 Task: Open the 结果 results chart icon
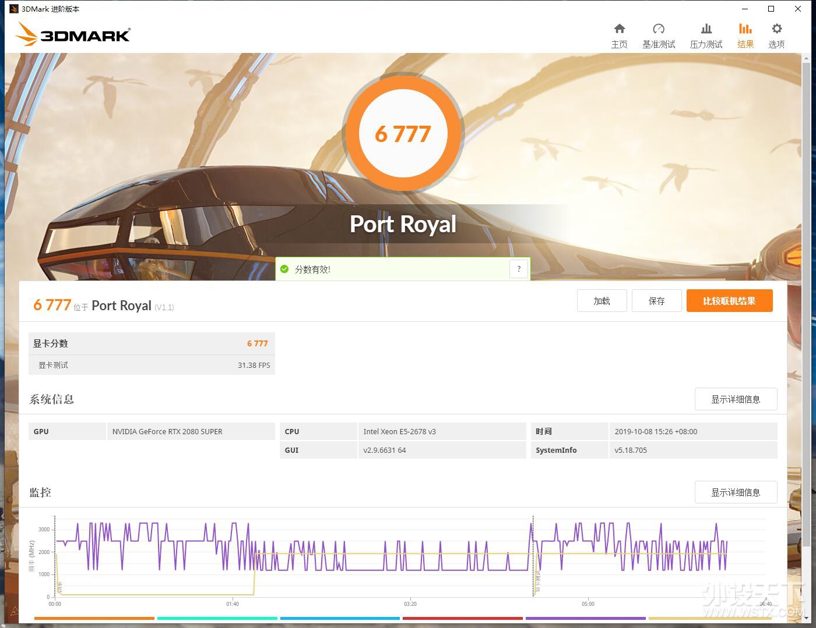[745, 29]
